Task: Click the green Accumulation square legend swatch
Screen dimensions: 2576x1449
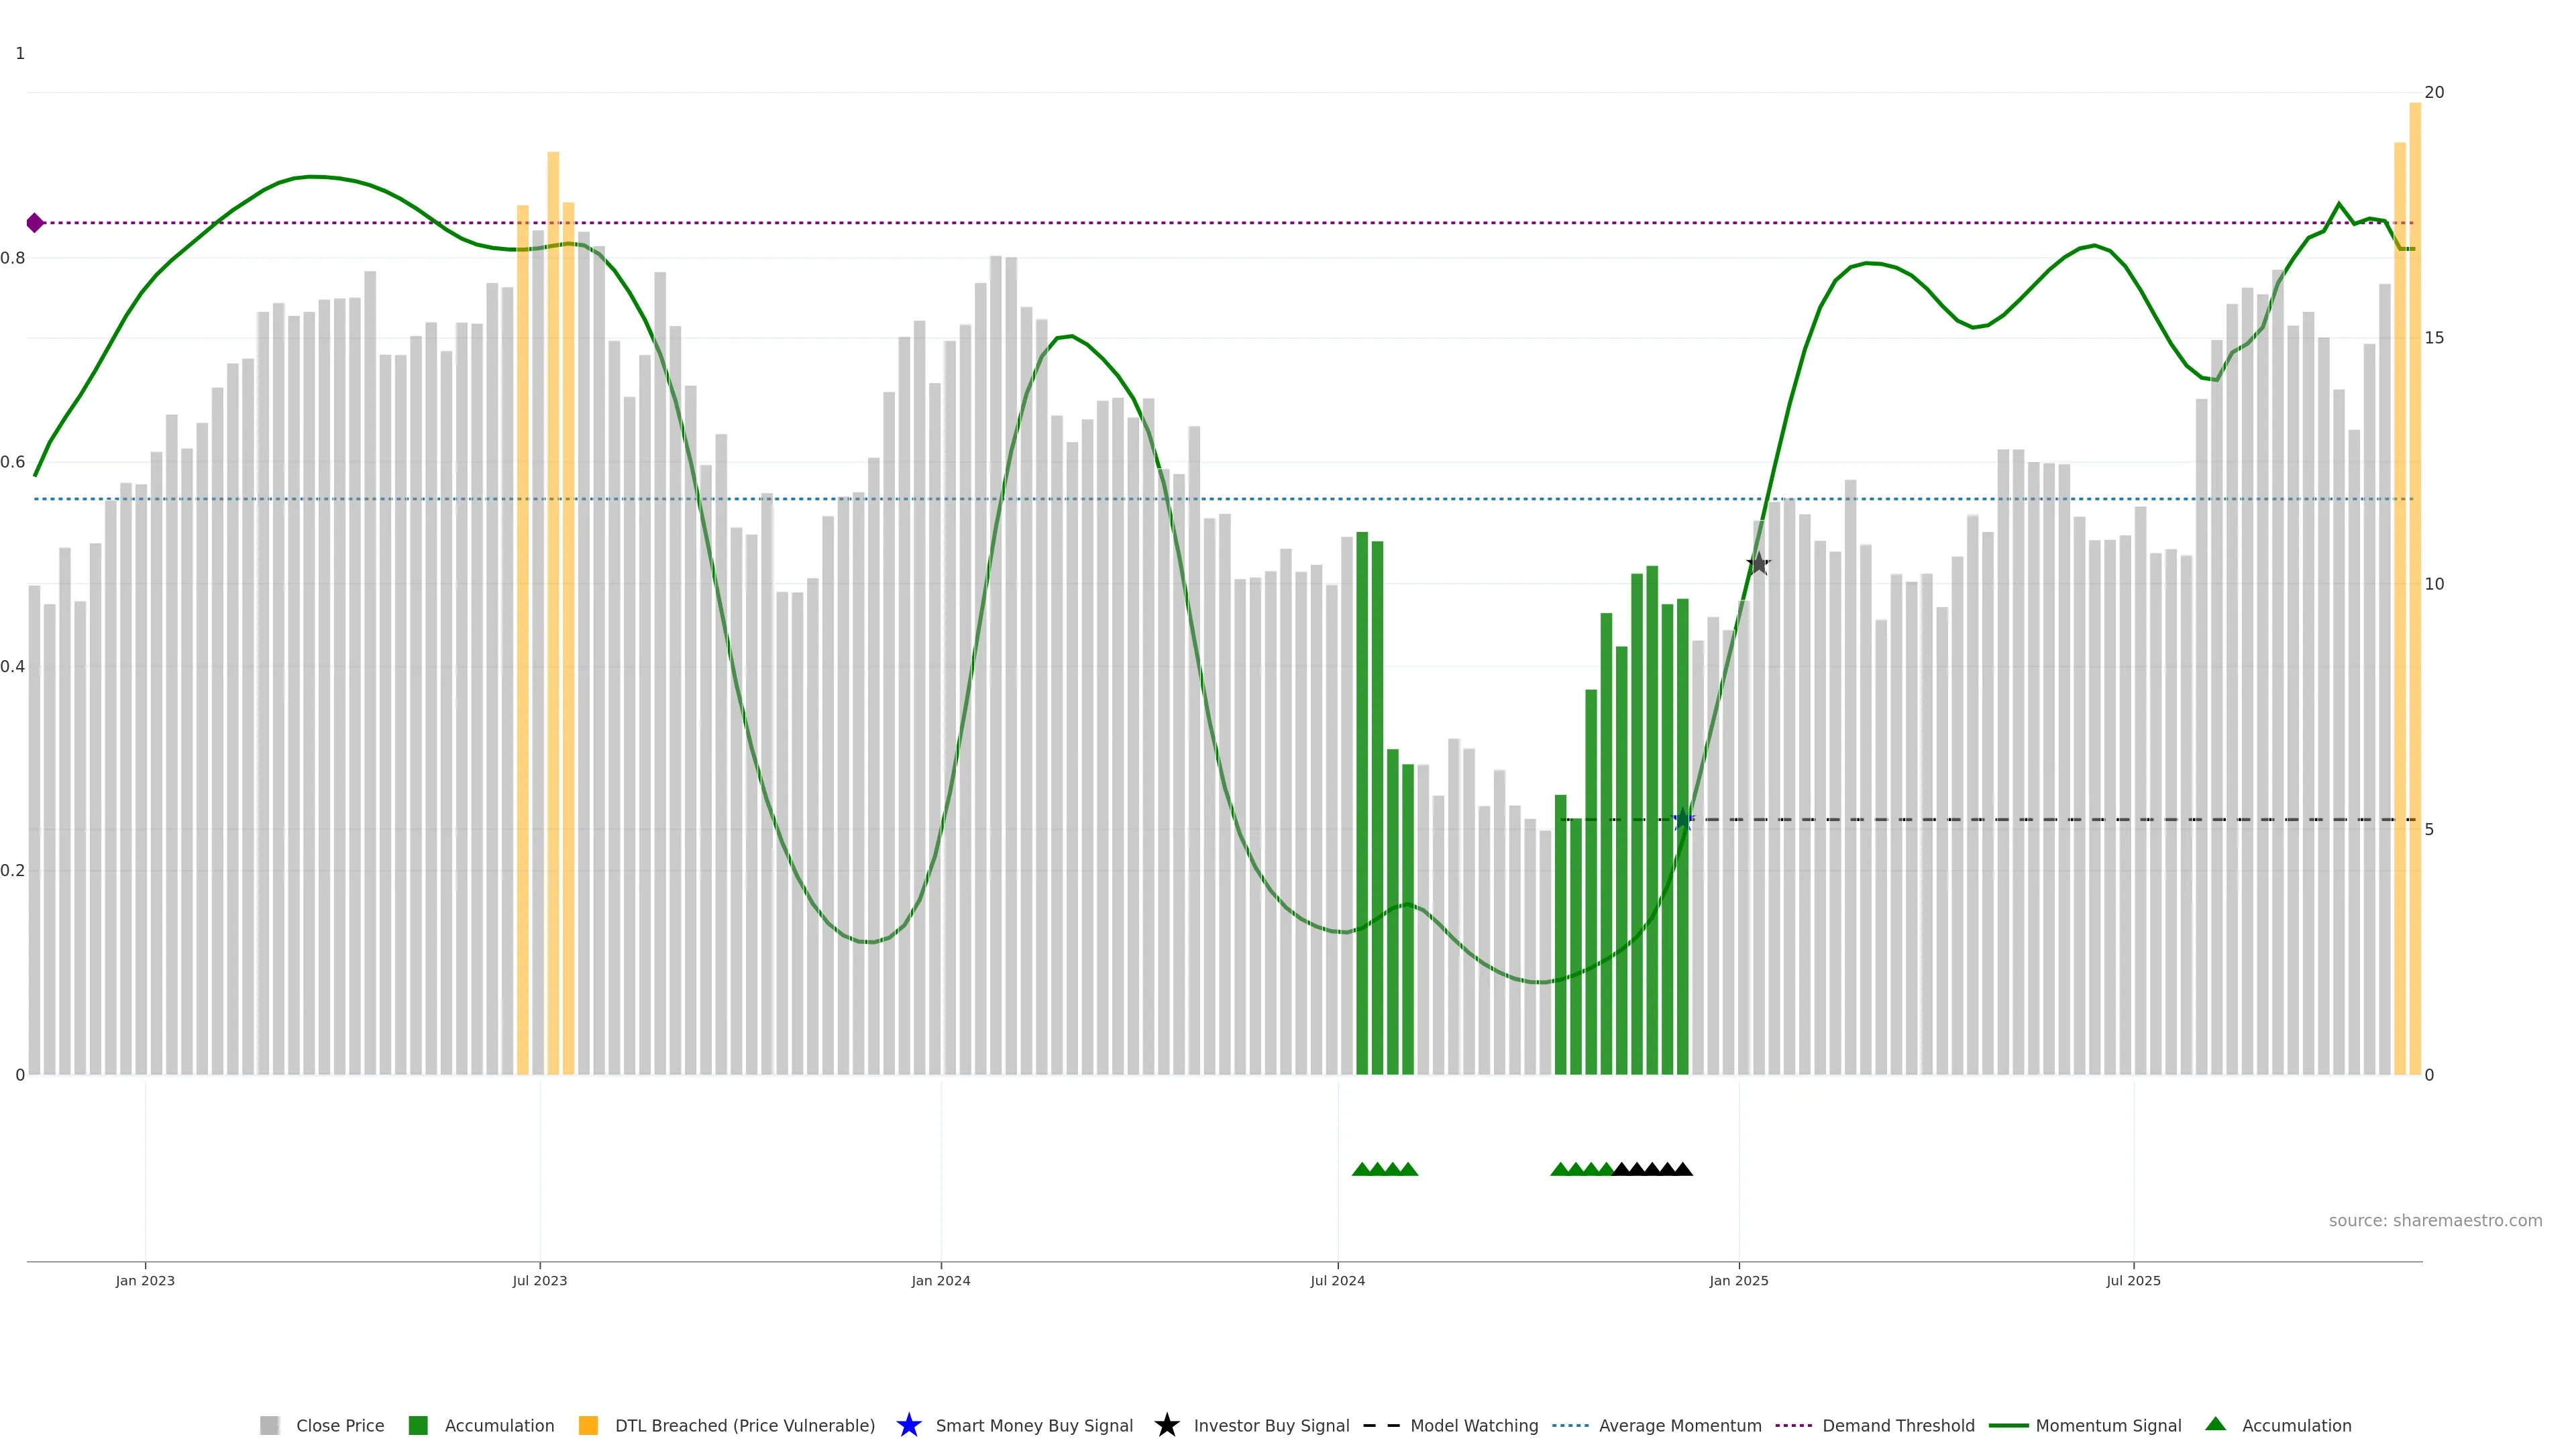Action: click(418, 1425)
